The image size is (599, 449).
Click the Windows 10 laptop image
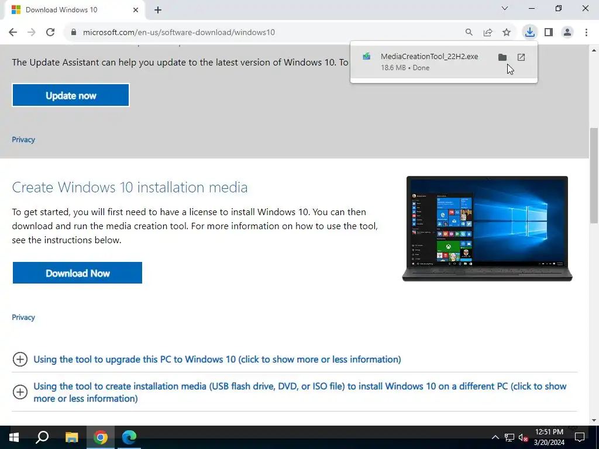tap(487, 229)
